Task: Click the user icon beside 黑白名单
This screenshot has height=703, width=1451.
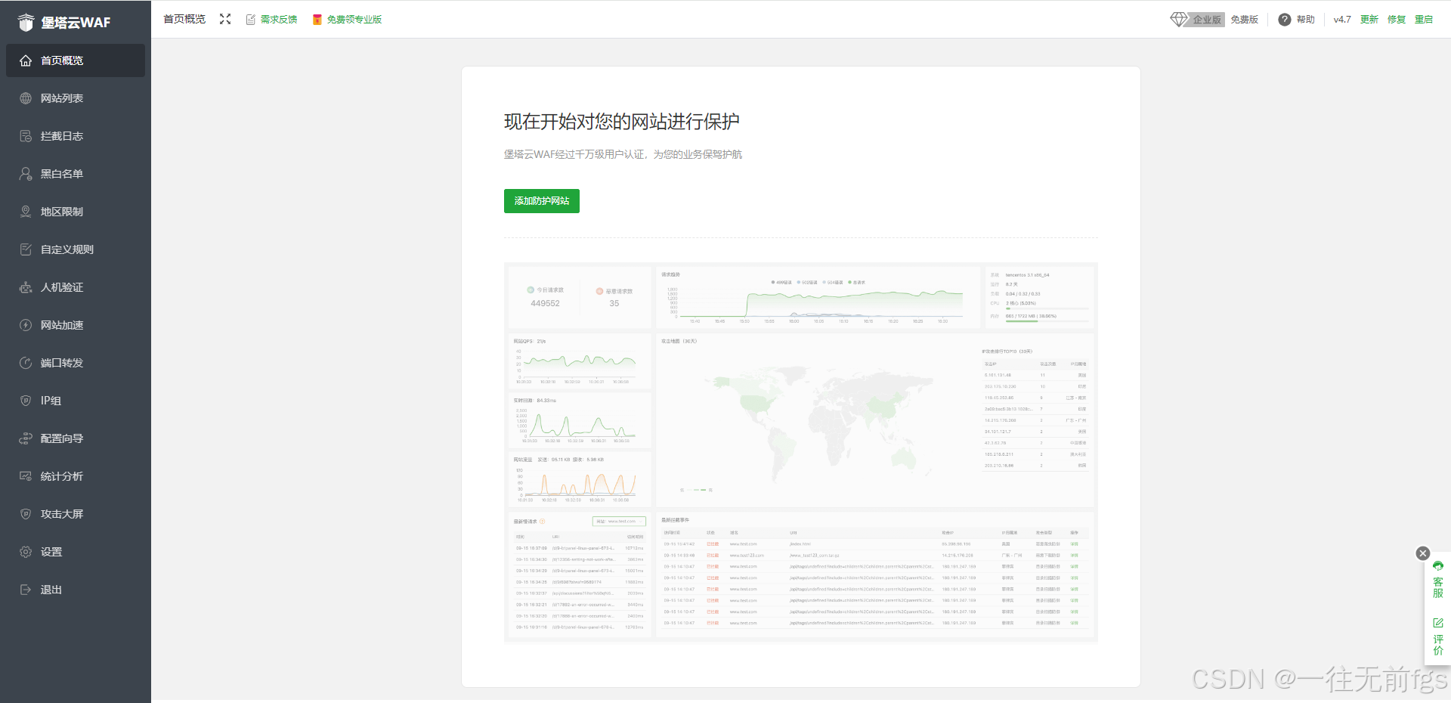Action: tap(26, 174)
